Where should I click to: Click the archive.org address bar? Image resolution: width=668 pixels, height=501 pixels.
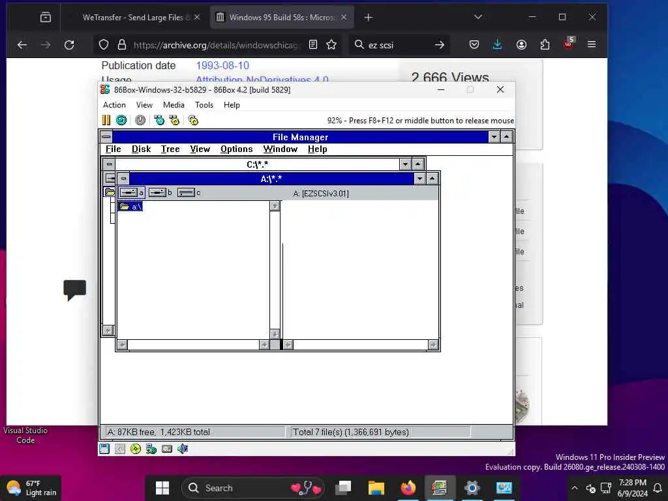[215, 45]
